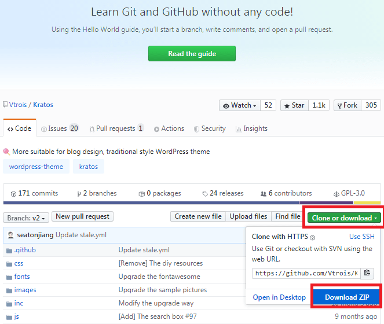384x324 pixels.
Task: Open the Insights tab
Action: 251,128
